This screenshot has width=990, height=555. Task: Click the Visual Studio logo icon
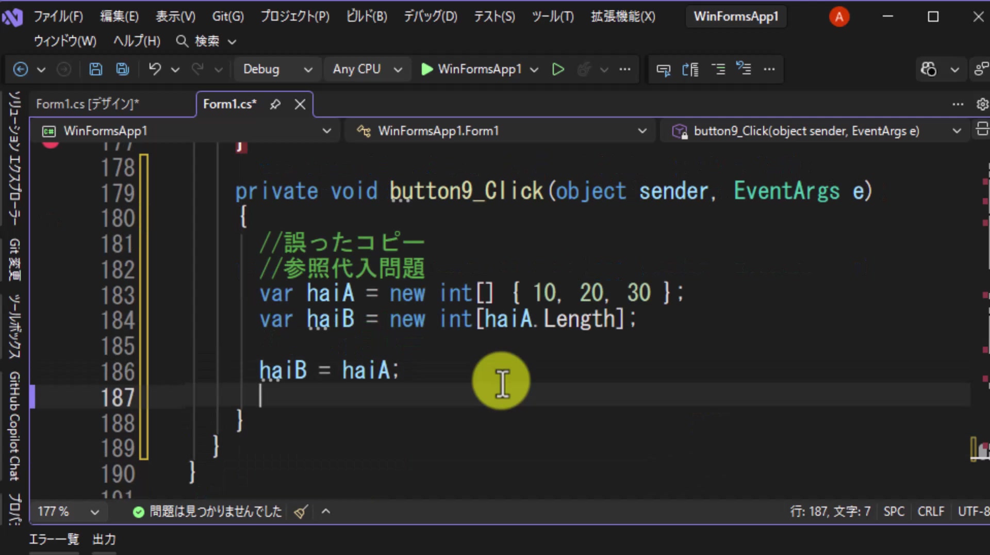click(12, 17)
